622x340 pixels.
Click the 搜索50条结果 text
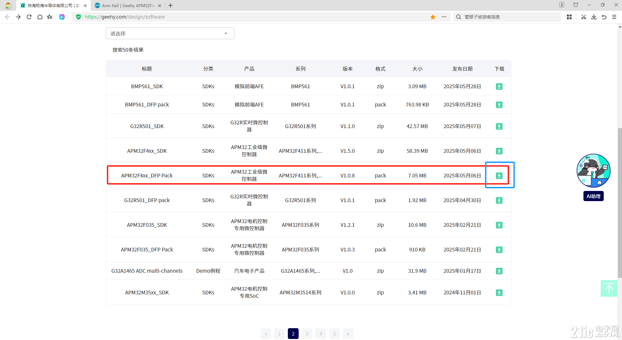pos(128,50)
